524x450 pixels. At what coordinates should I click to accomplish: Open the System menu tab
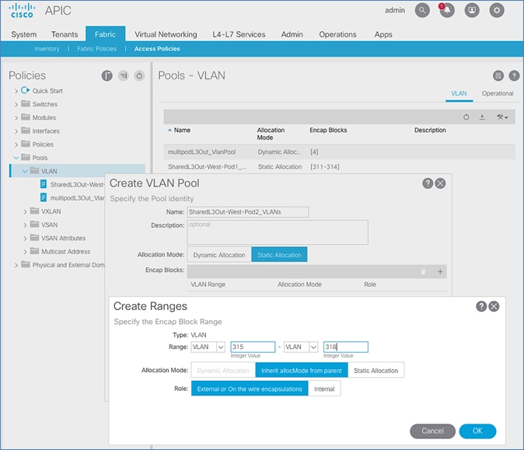click(24, 34)
